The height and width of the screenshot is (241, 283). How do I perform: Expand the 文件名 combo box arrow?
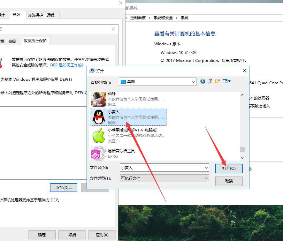pos(206,168)
